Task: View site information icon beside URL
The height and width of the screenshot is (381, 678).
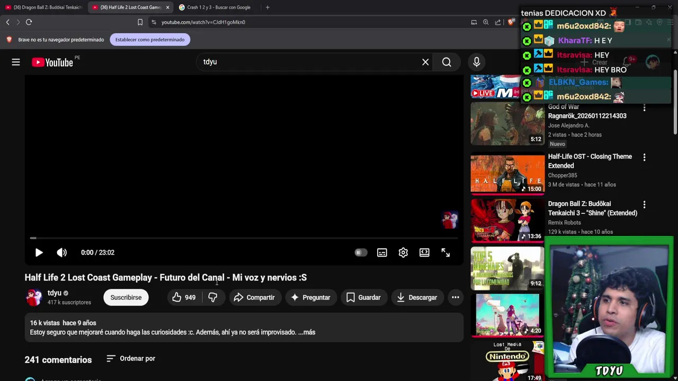Action: click(x=154, y=22)
